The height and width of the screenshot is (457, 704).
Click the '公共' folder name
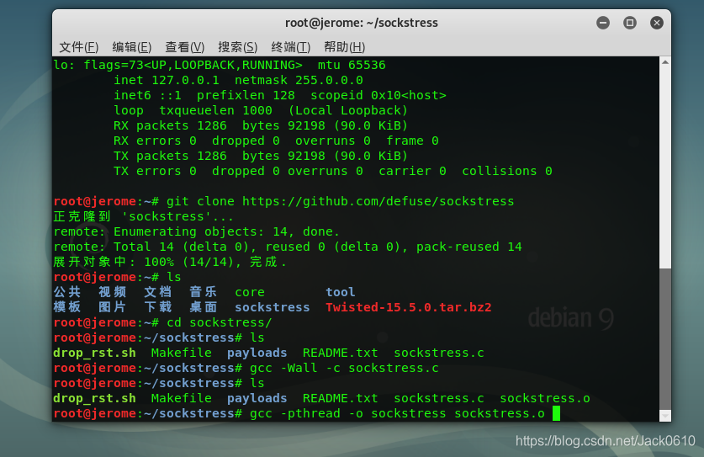(x=67, y=292)
